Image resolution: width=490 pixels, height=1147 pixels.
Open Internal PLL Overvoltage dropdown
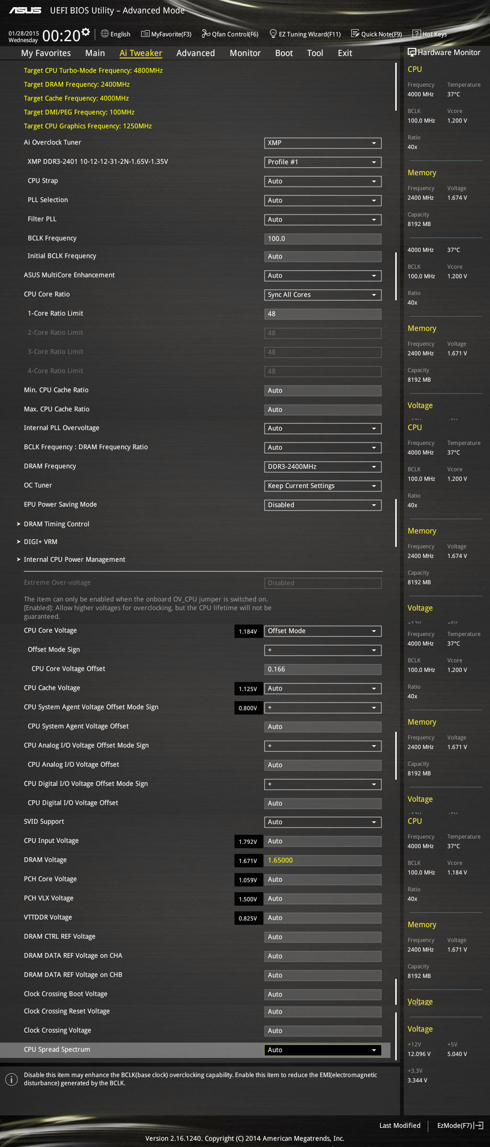point(323,429)
